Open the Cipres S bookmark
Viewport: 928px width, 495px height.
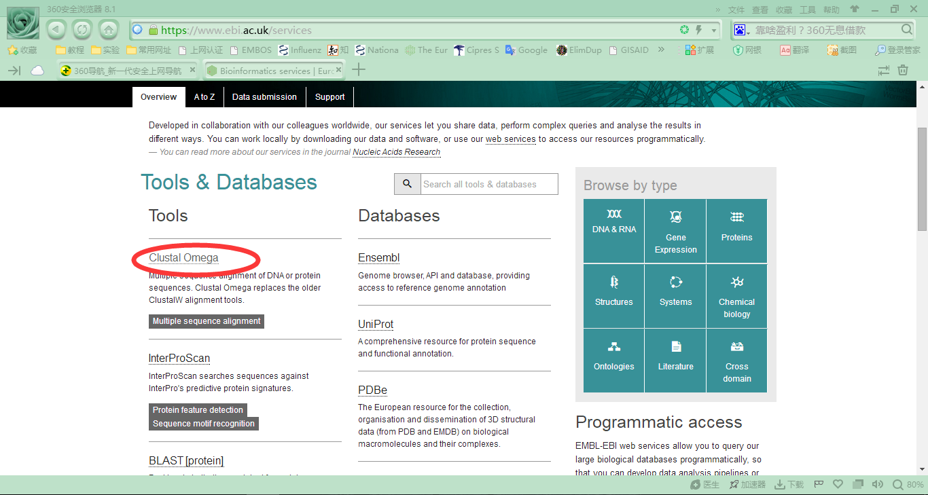pos(477,50)
